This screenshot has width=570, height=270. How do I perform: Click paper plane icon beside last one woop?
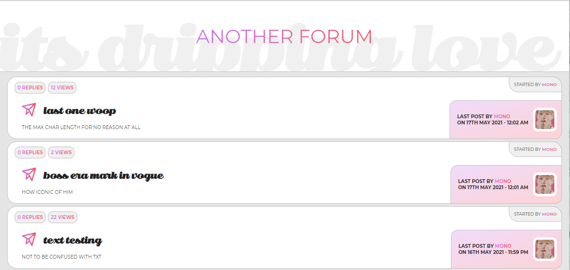(29, 110)
